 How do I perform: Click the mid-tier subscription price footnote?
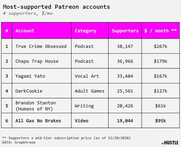(67, 138)
